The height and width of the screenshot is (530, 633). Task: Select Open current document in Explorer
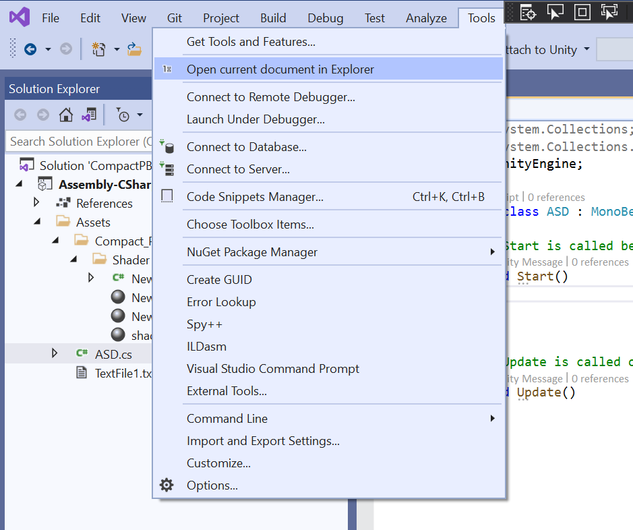(x=328, y=69)
